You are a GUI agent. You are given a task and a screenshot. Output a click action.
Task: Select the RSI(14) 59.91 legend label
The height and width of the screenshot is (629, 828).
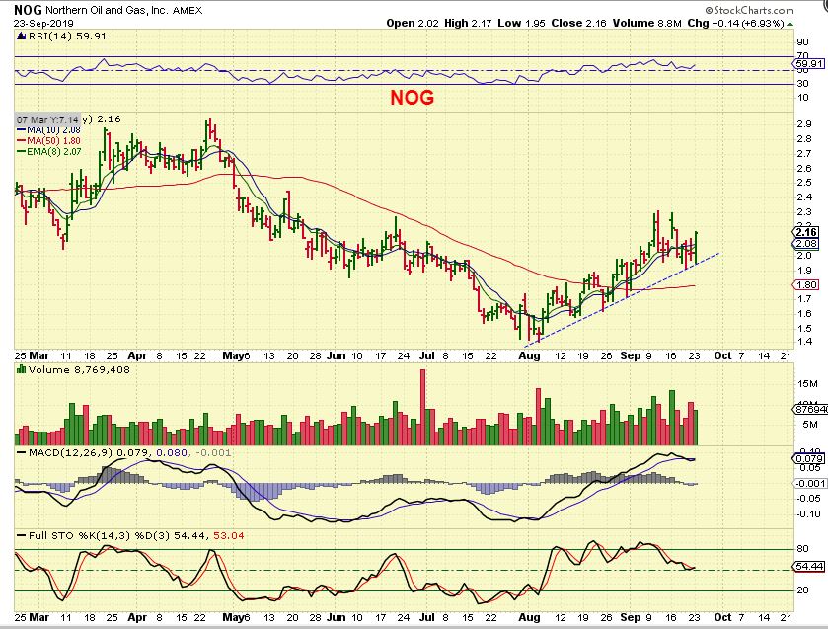67,36
